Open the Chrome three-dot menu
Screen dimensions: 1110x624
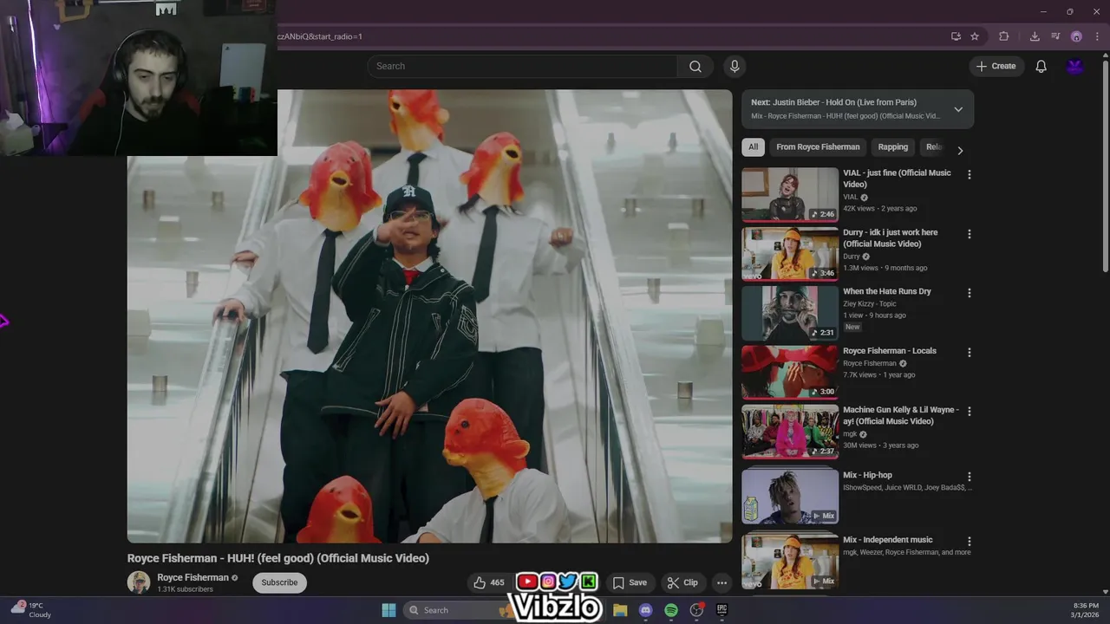point(1097,36)
